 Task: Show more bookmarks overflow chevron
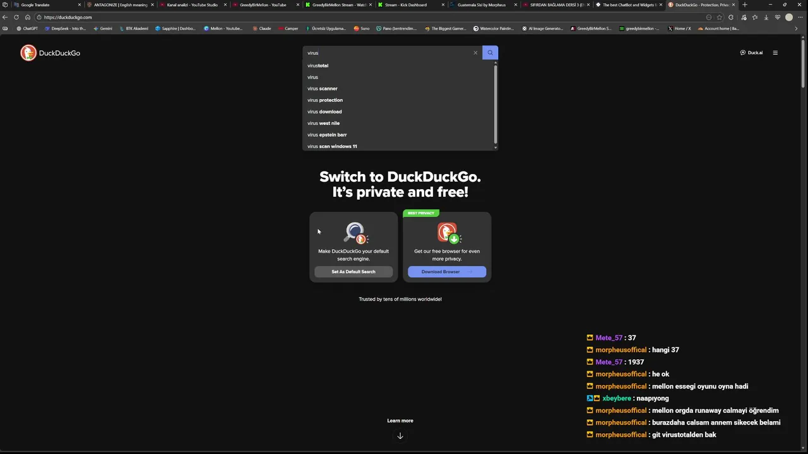(x=796, y=28)
